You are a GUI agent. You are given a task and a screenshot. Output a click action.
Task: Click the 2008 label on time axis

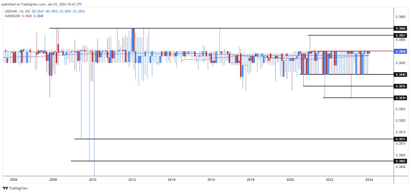pyautogui.click(x=53, y=180)
